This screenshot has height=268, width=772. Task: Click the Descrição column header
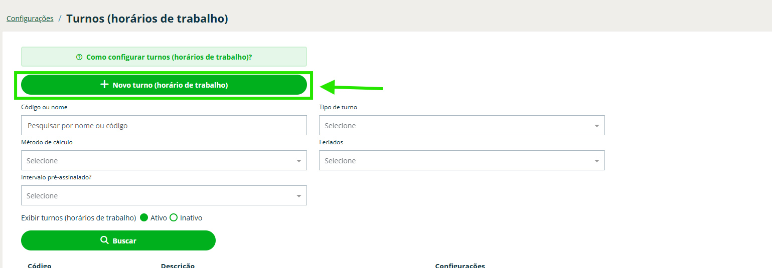[178, 265]
